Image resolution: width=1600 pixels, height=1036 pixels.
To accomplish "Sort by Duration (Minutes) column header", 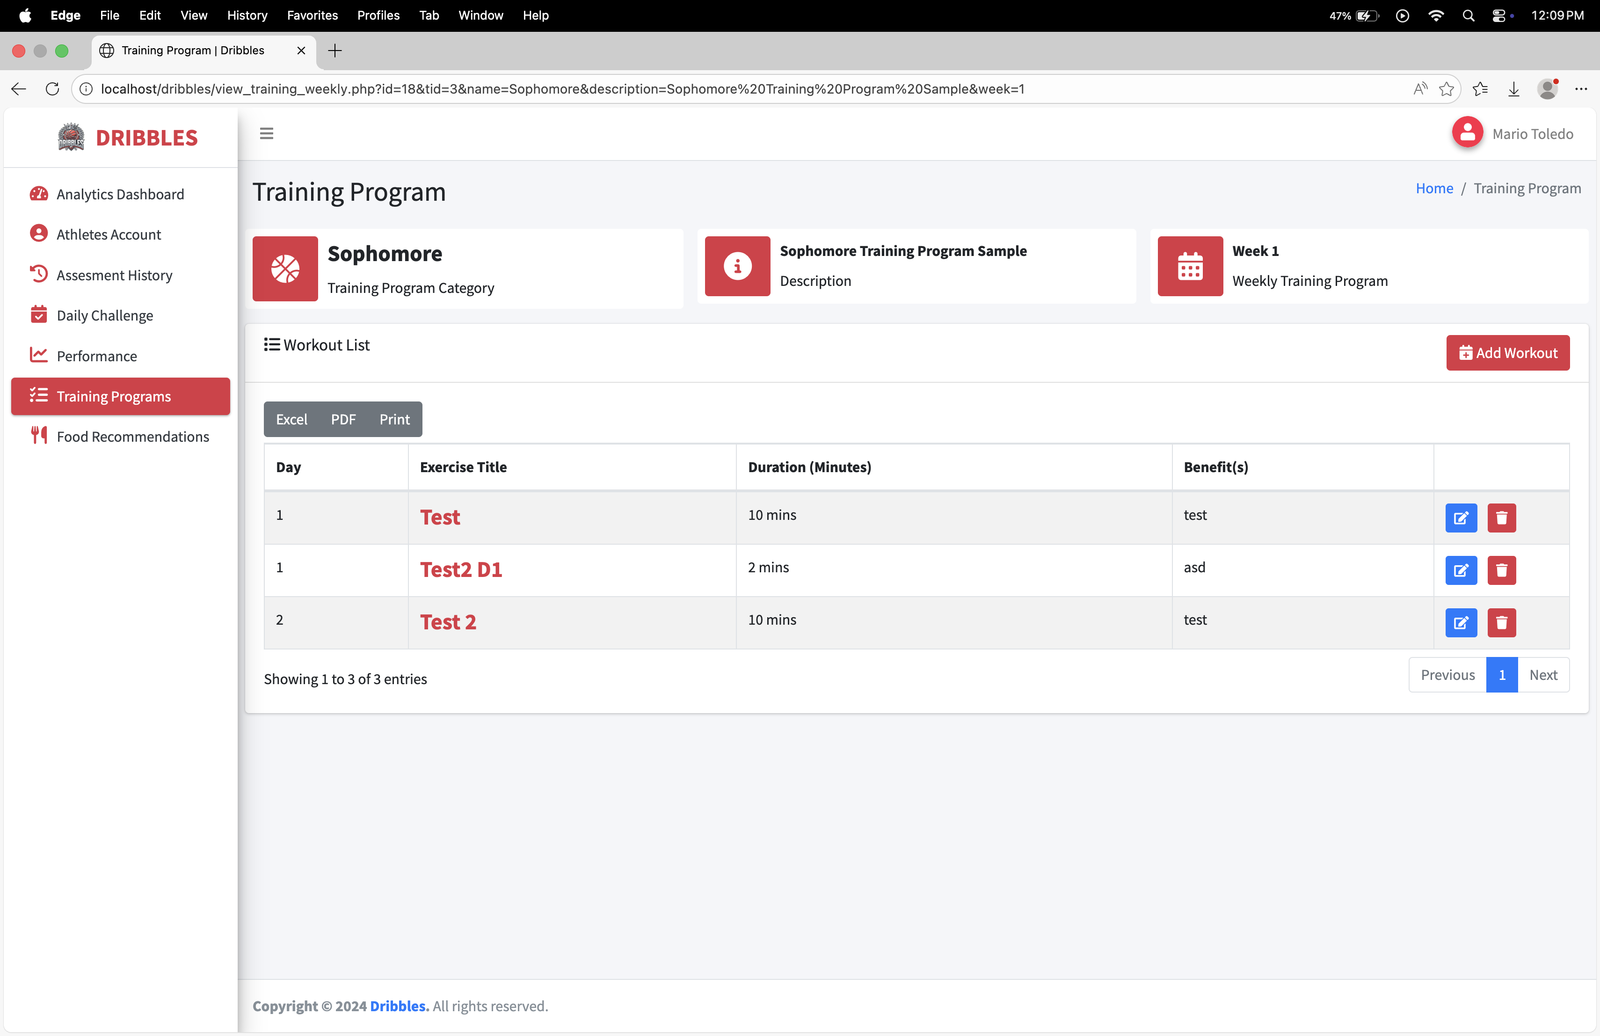I will [x=809, y=467].
